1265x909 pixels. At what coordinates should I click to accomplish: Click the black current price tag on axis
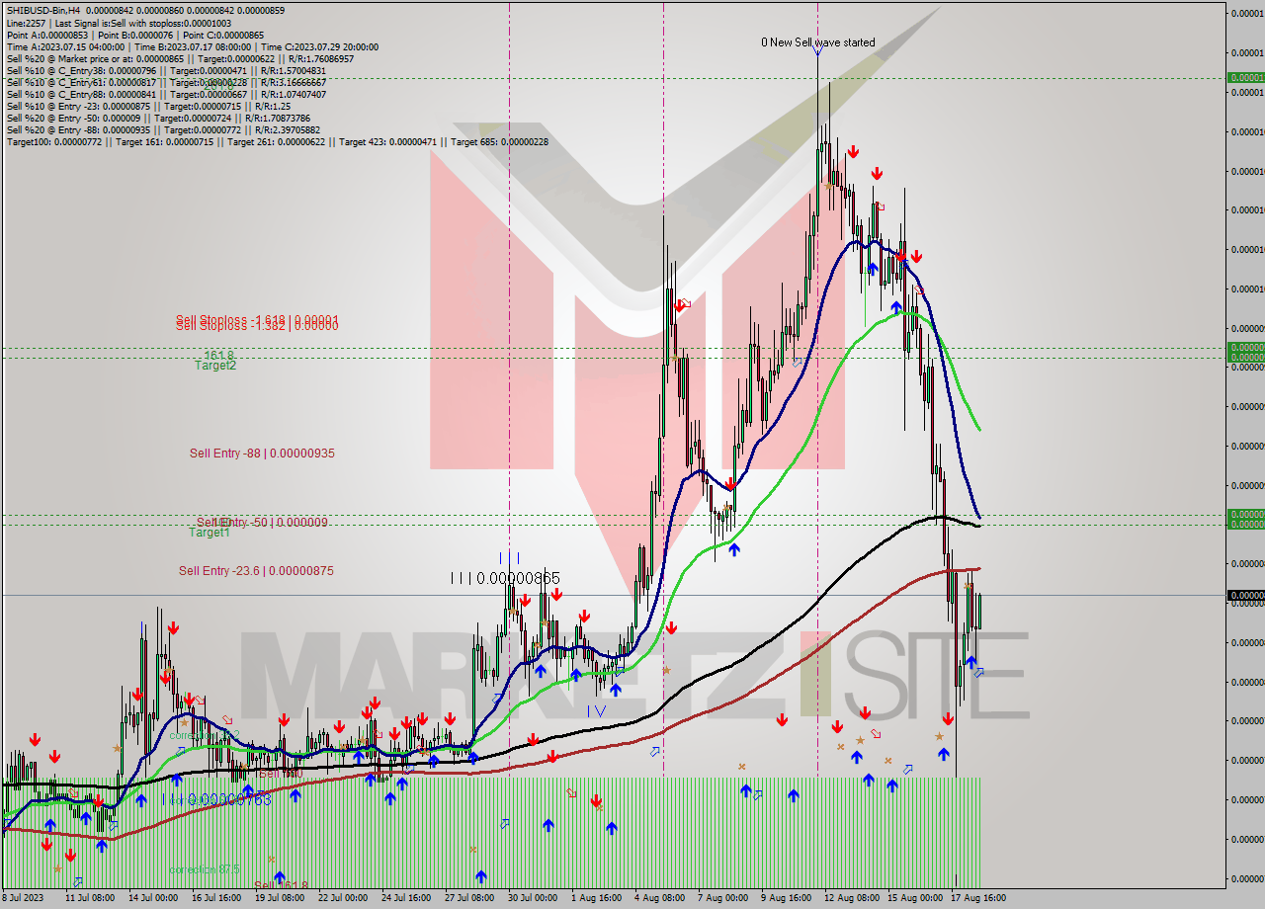(x=1245, y=595)
